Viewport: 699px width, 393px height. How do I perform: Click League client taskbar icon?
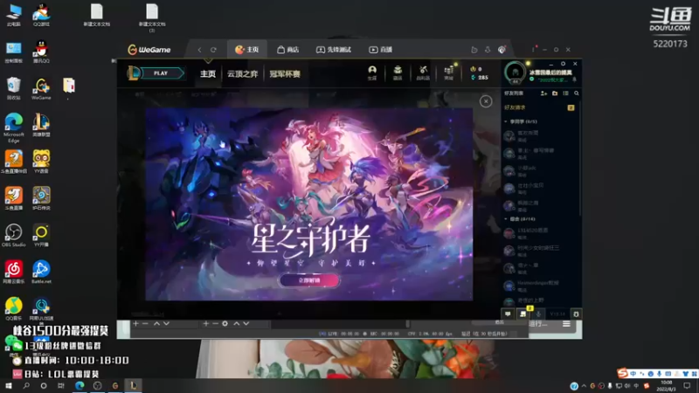click(x=134, y=385)
